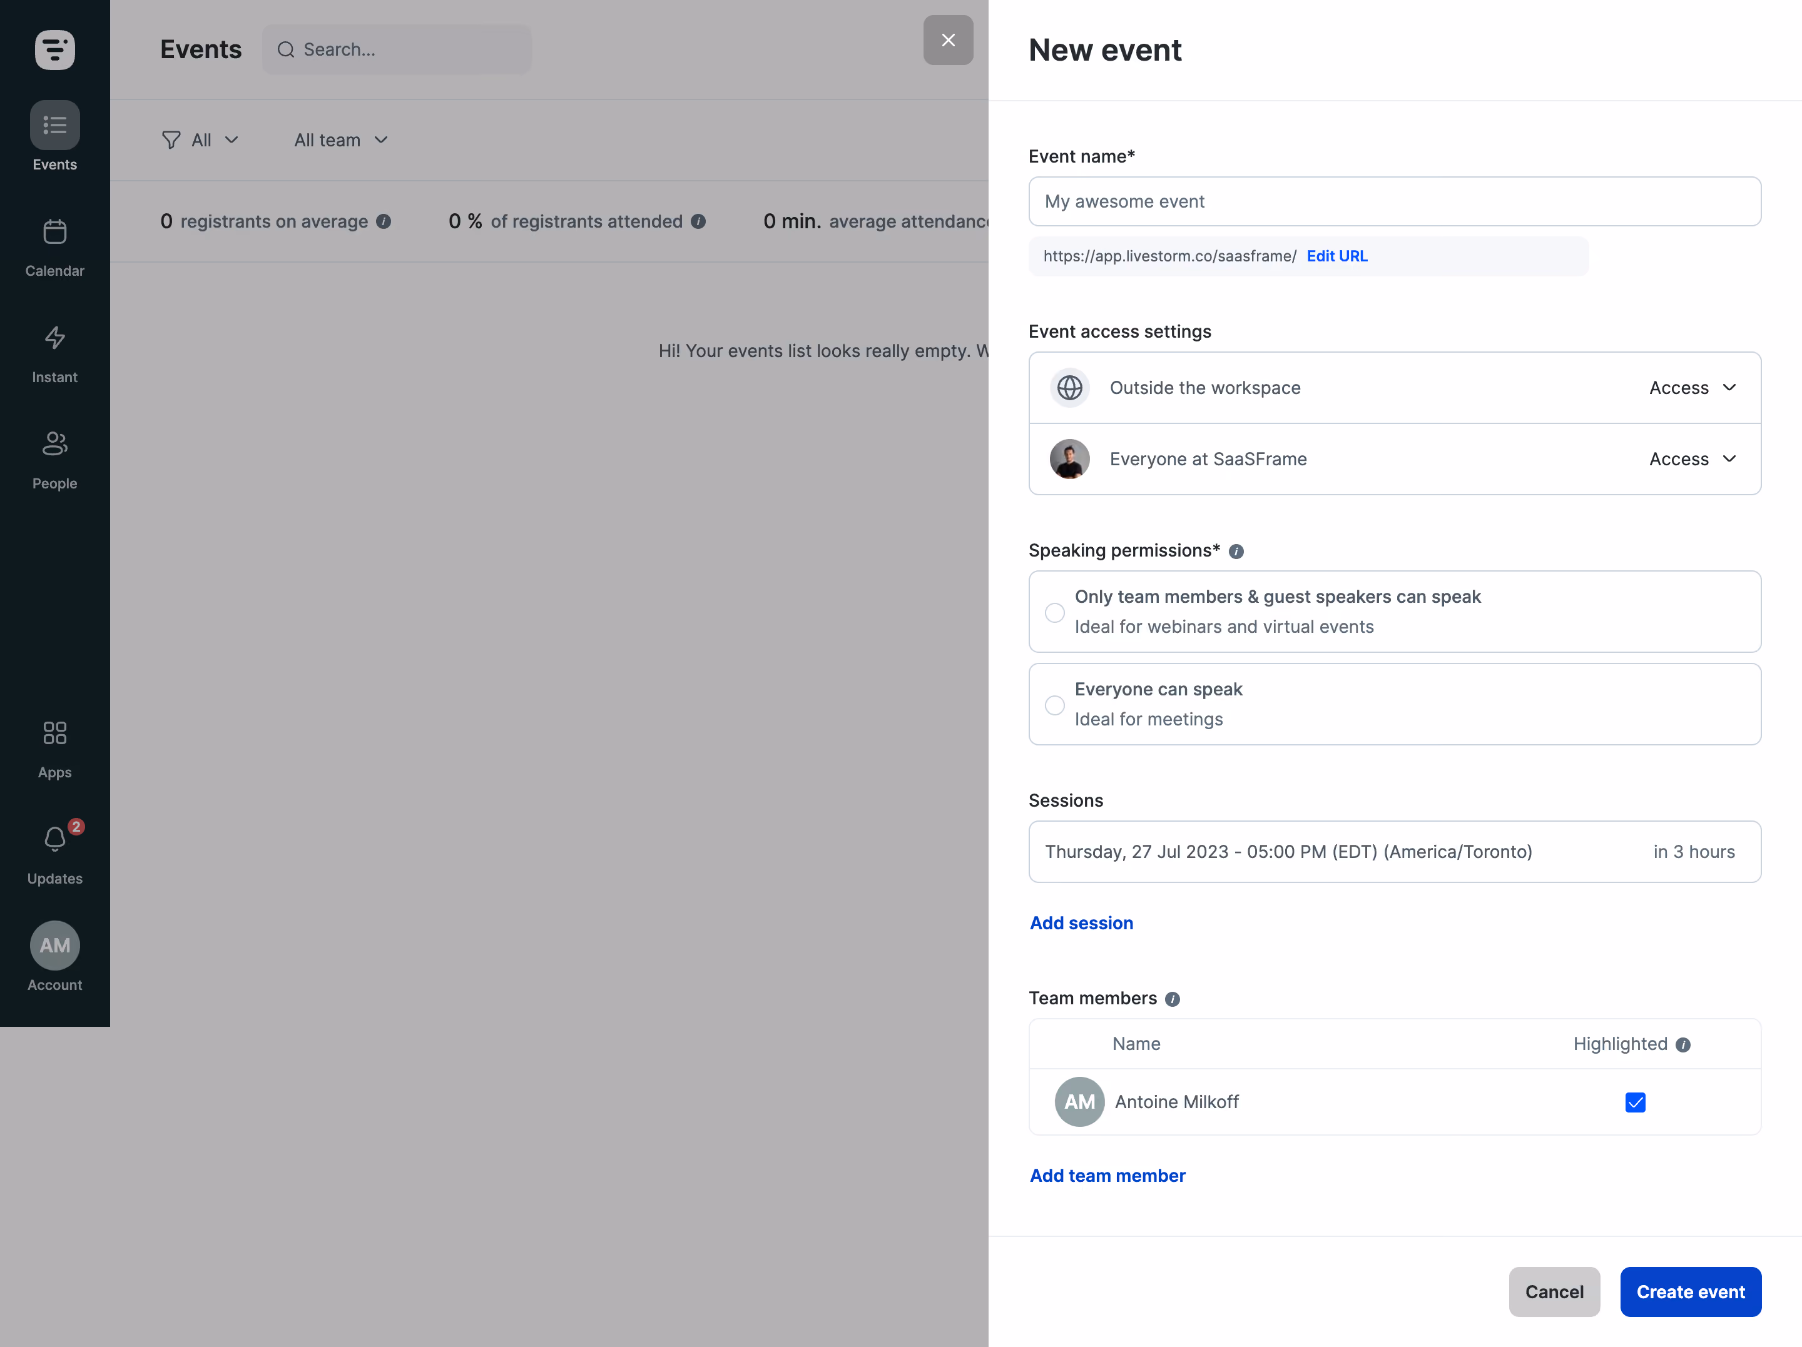Select Only team members & guest speakers radio
The height and width of the screenshot is (1347, 1802).
[1055, 612]
